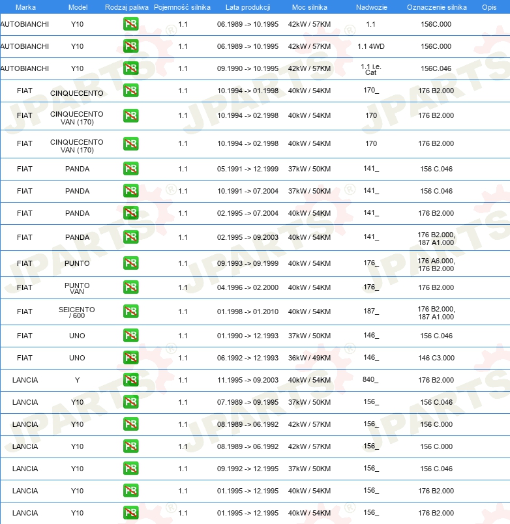Image resolution: width=510 pixels, height=524 pixels.
Task: Click fuel icon in Fiat Seicento / 600 row
Action: click(x=130, y=311)
